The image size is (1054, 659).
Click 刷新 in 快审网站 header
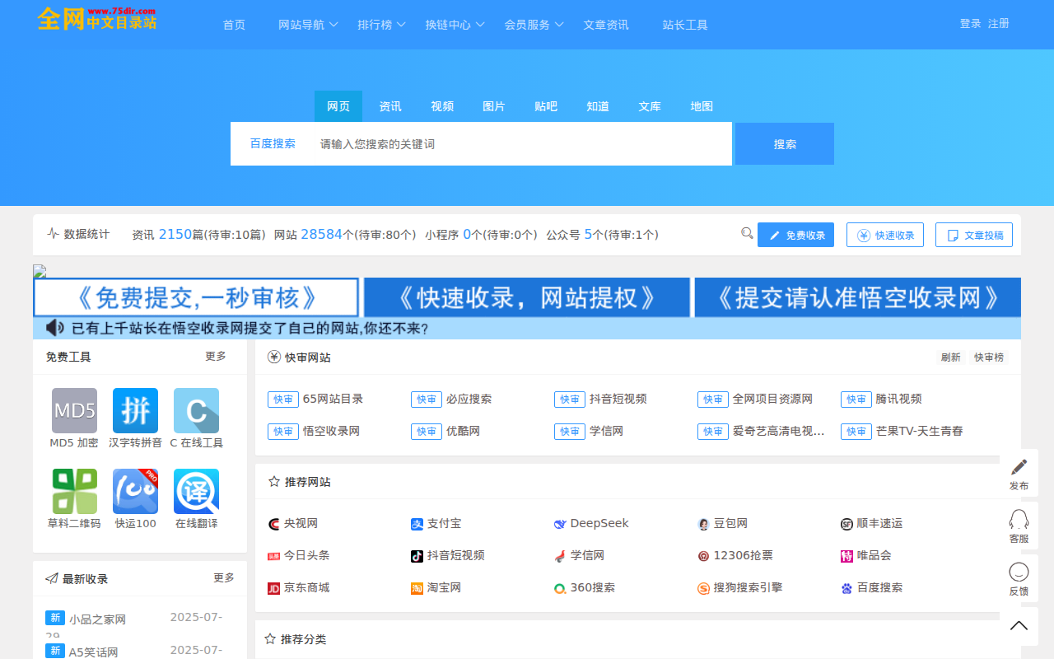[x=951, y=358]
